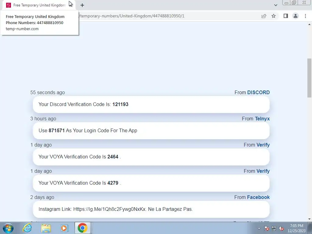Click the '3 hours ago' timestamp
Image resolution: width=312 pixels, height=234 pixels.
click(x=43, y=119)
